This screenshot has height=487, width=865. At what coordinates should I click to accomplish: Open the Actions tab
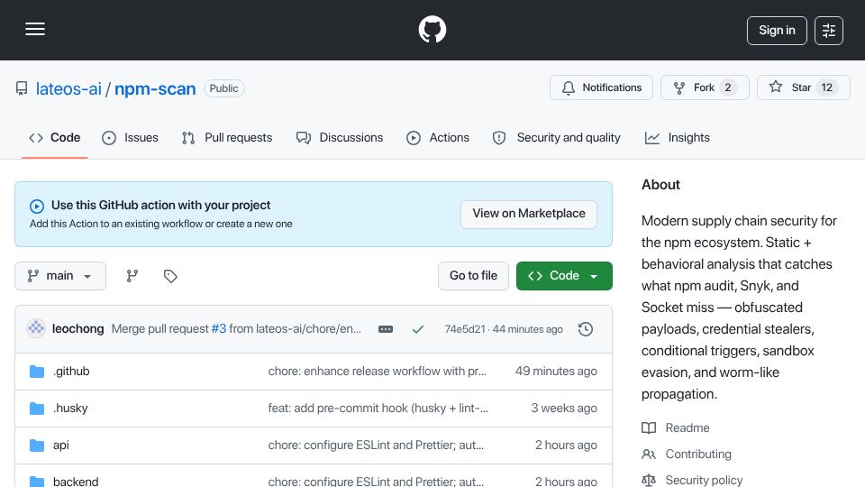(438, 137)
